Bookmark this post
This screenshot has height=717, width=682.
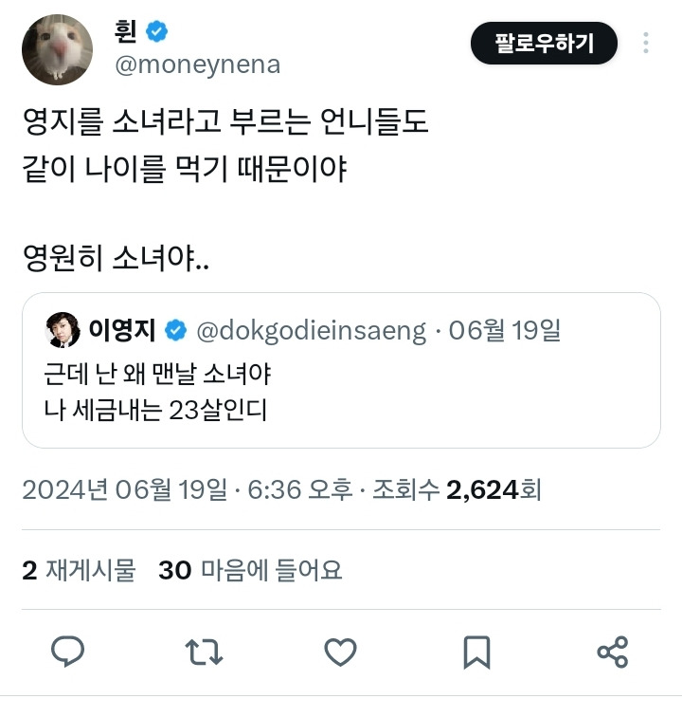[476, 653]
